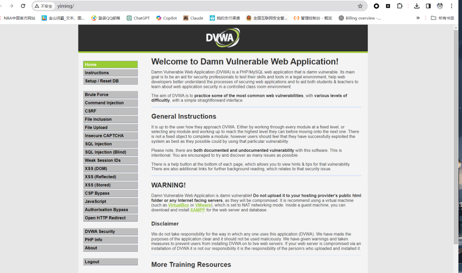
Task: Click the browser forward arrow
Action: (x=11, y=6)
